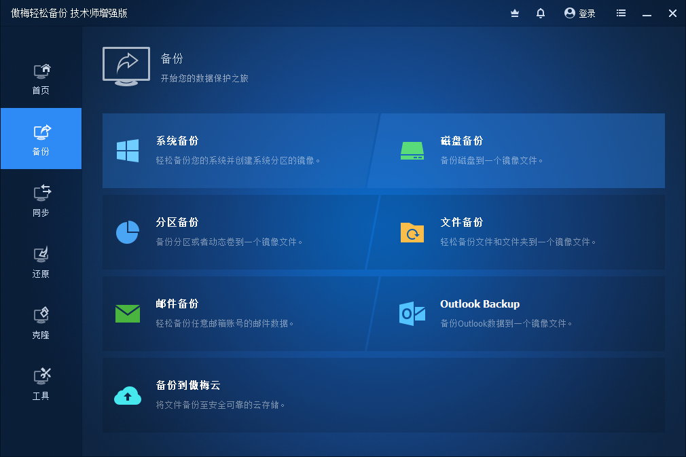Click the cloud upload icon for 备份到傲梅云
Screen dimensions: 686x457
click(x=128, y=395)
